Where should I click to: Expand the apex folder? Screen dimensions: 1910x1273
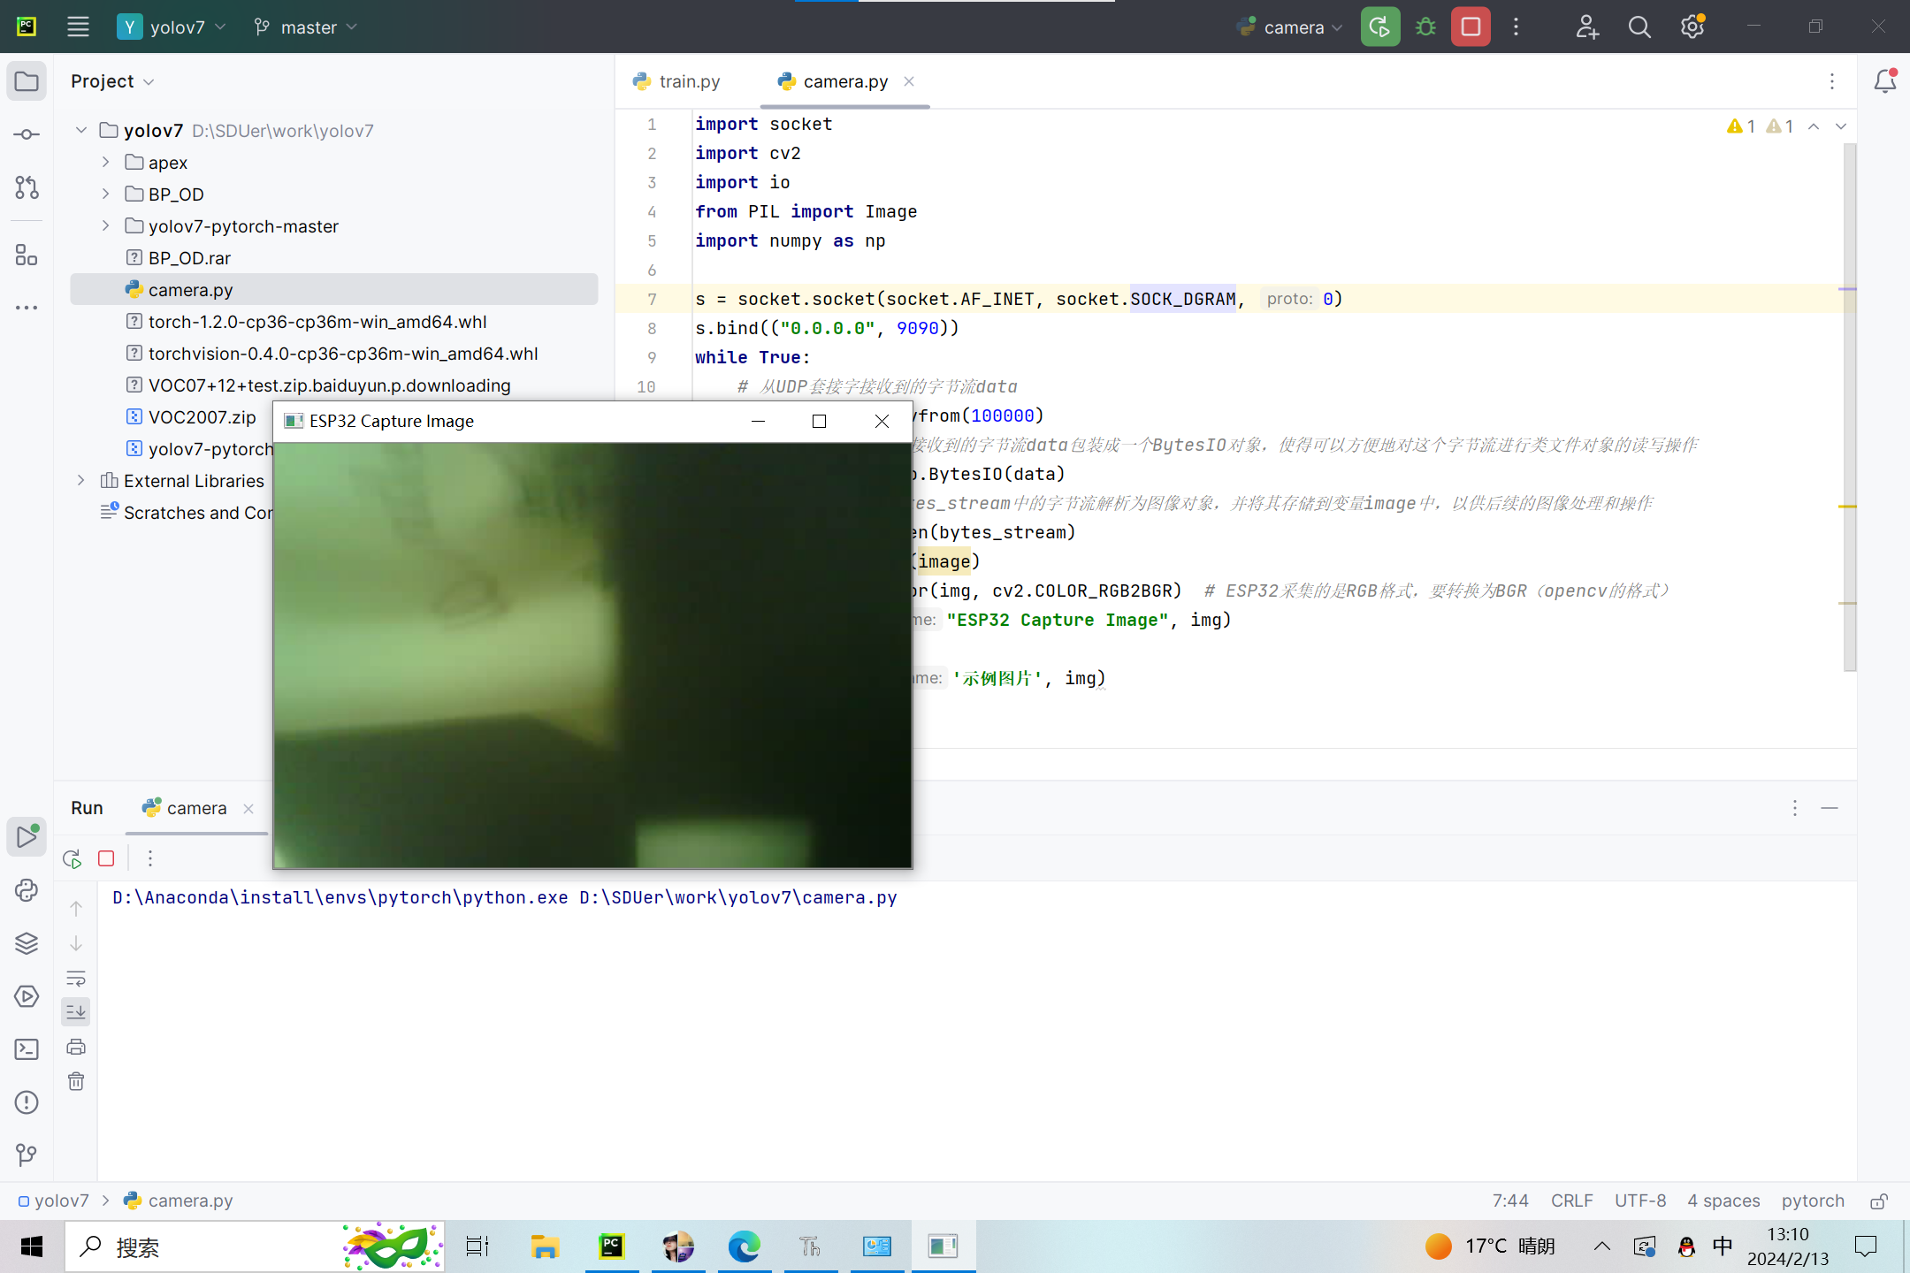click(x=105, y=162)
